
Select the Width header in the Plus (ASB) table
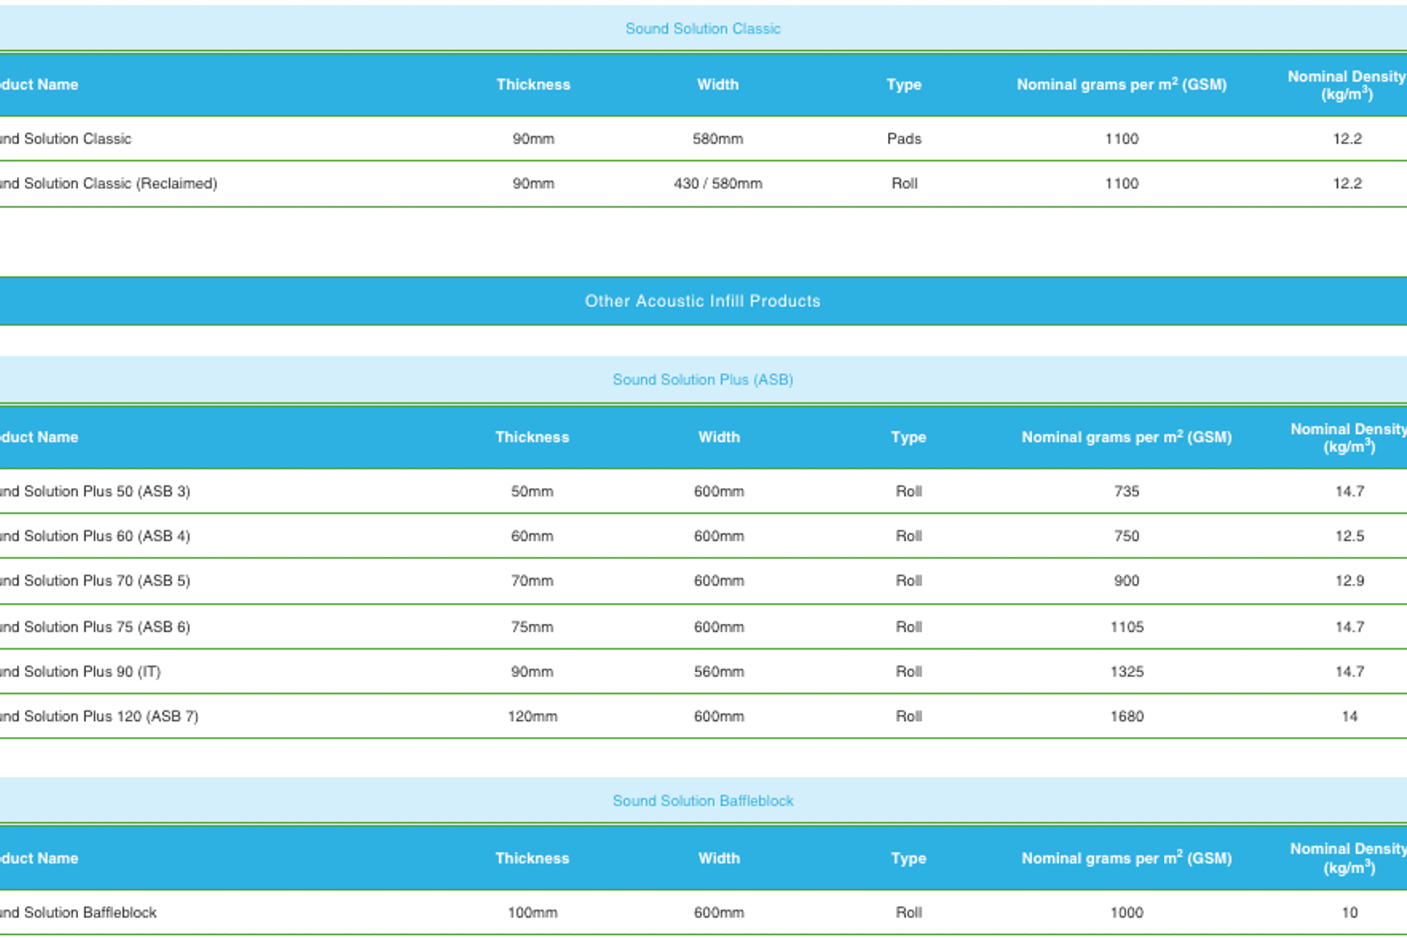719,437
